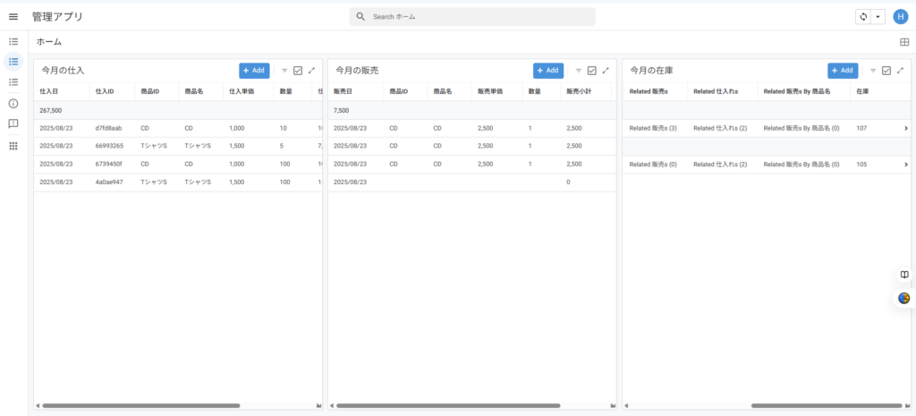Viewport: 916px width, 416px height.
Task: Click the feedback icon in left sidebar
Action: [x=13, y=123]
